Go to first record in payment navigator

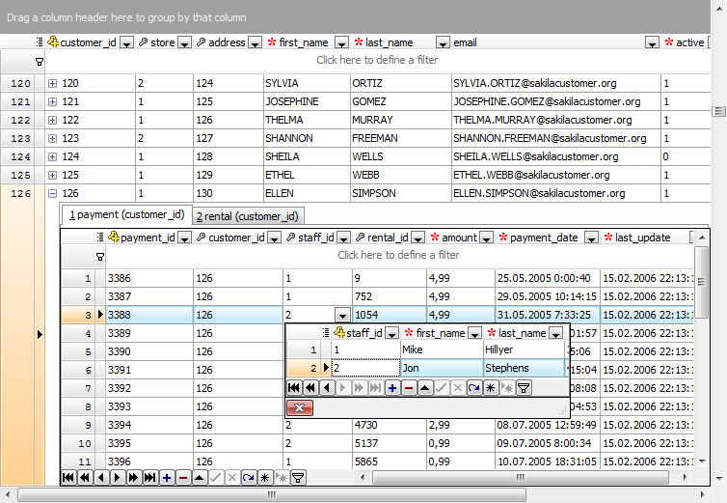(x=68, y=478)
